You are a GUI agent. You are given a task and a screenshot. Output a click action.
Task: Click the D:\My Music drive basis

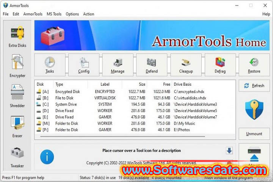[184, 124]
